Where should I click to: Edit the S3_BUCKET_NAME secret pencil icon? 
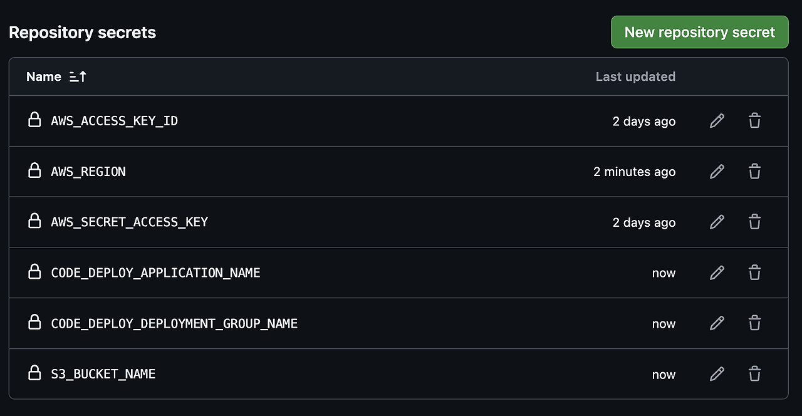pos(717,374)
